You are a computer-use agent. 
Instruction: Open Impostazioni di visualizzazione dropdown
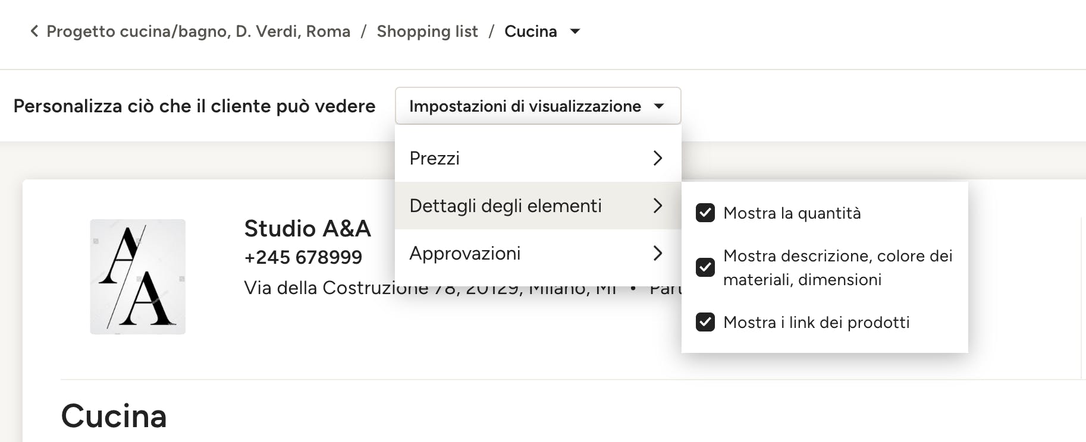(538, 106)
